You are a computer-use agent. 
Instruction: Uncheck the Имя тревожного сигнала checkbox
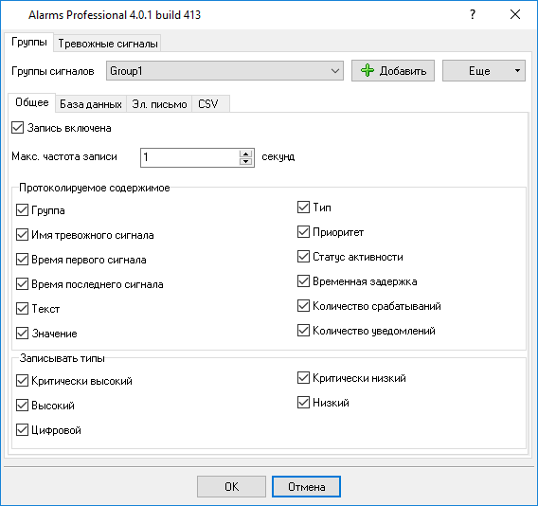click(x=23, y=235)
